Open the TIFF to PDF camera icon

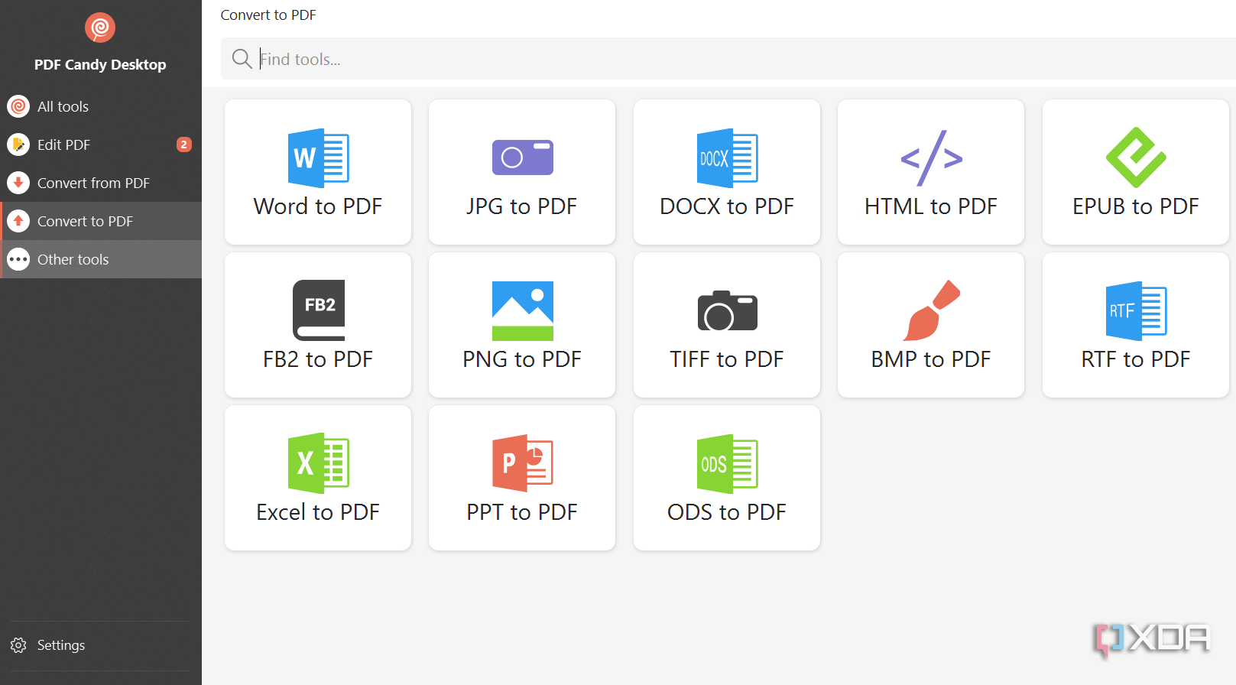[x=727, y=310]
